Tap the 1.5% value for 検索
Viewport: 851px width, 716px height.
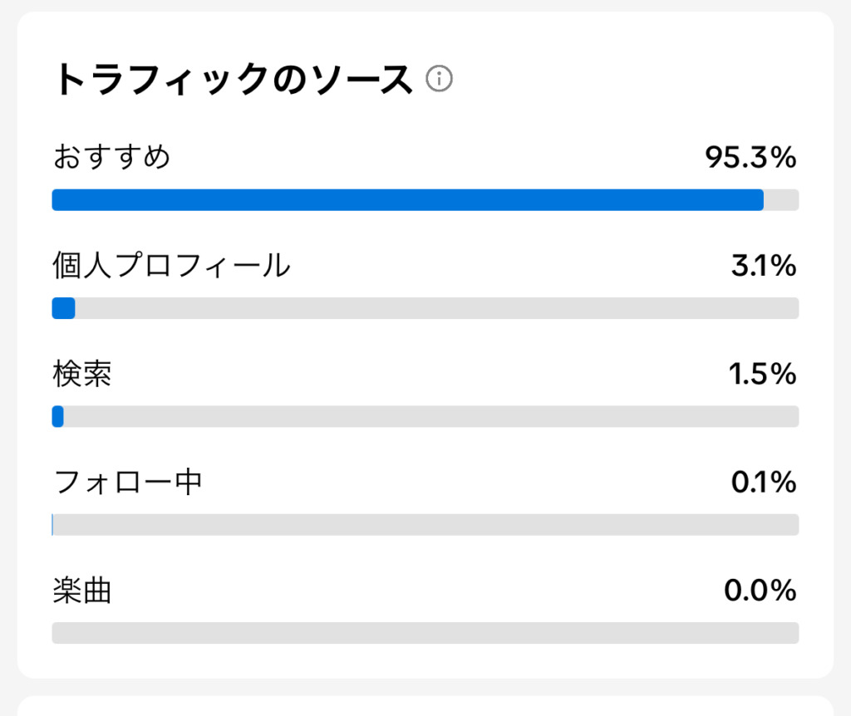(x=762, y=375)
